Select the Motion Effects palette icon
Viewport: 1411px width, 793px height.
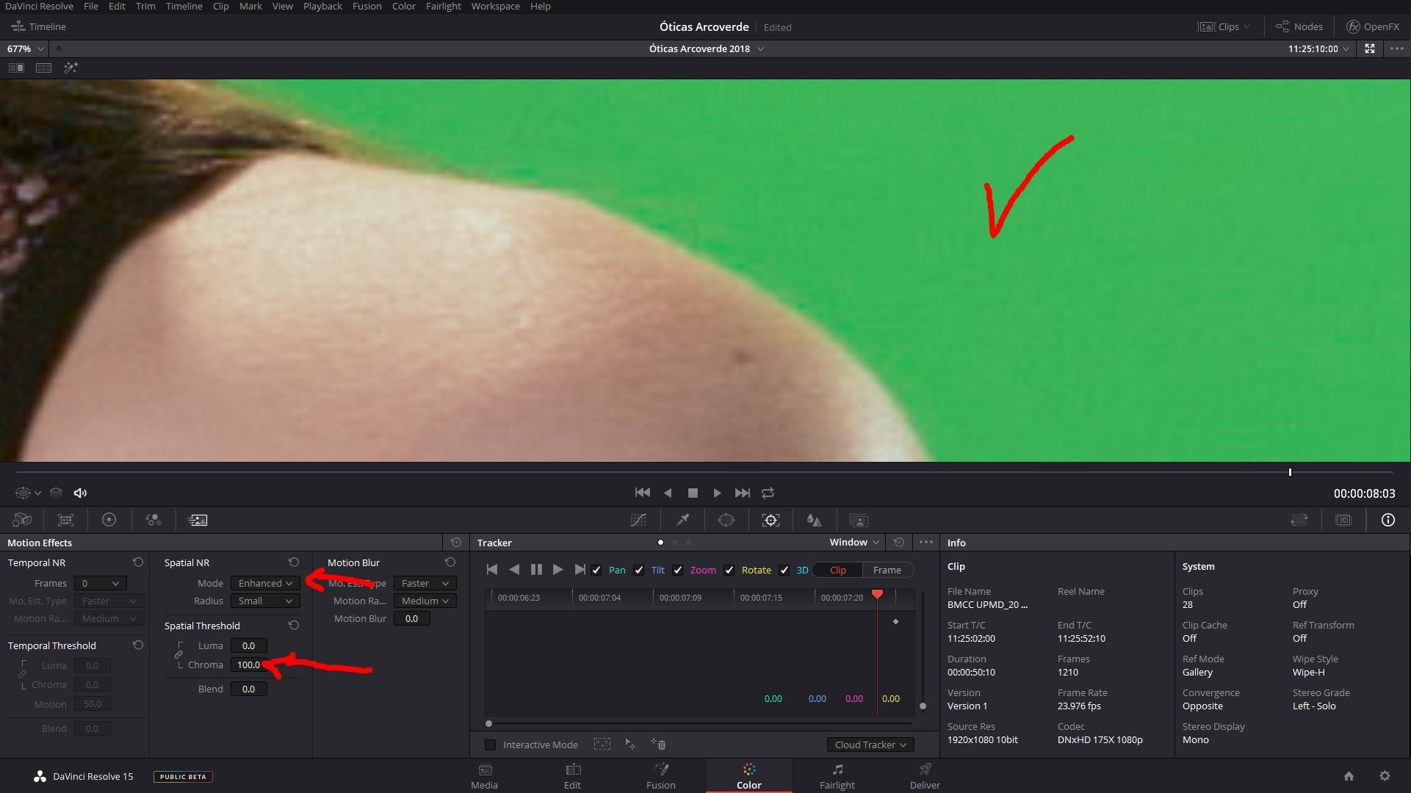pyautogui.click(x=198, y=520)
